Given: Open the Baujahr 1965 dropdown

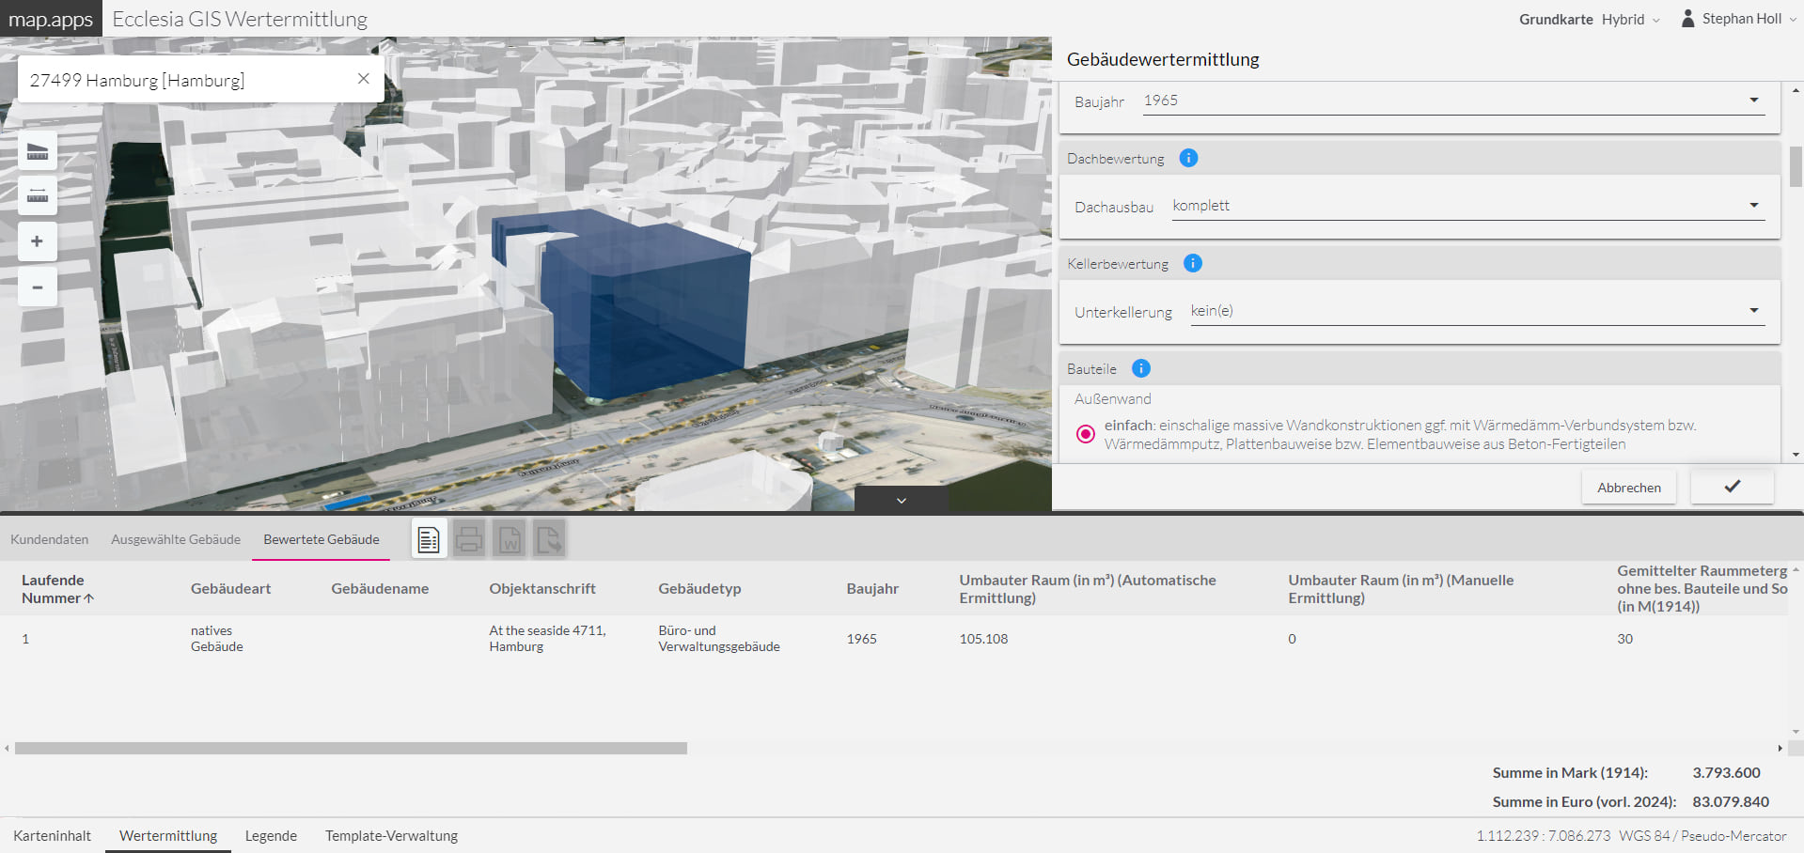Looking at the screenshot, I should coord(1752,99).
